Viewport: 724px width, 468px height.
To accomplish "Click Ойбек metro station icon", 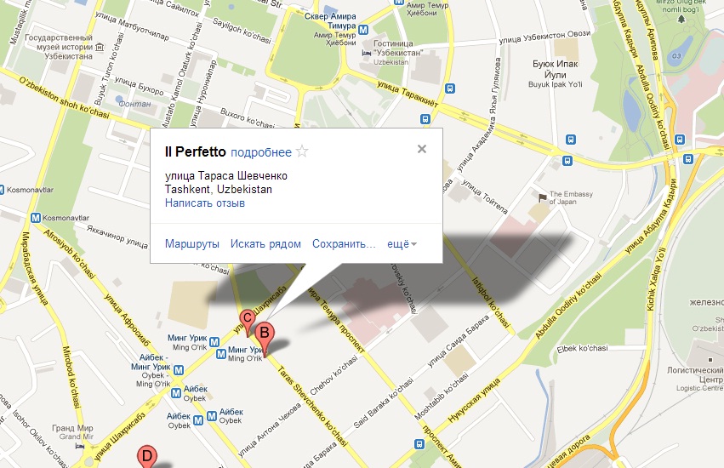I will tap(175, 393).
